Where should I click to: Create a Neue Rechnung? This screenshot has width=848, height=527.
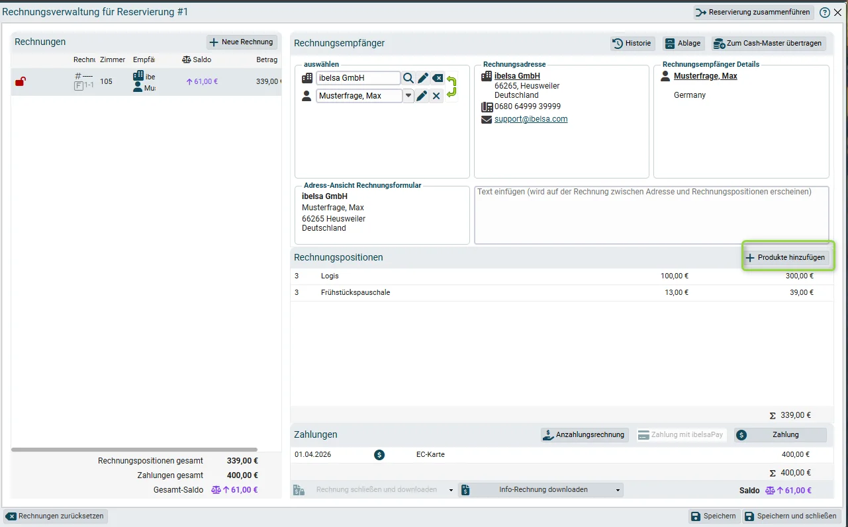tap(242, 42)
